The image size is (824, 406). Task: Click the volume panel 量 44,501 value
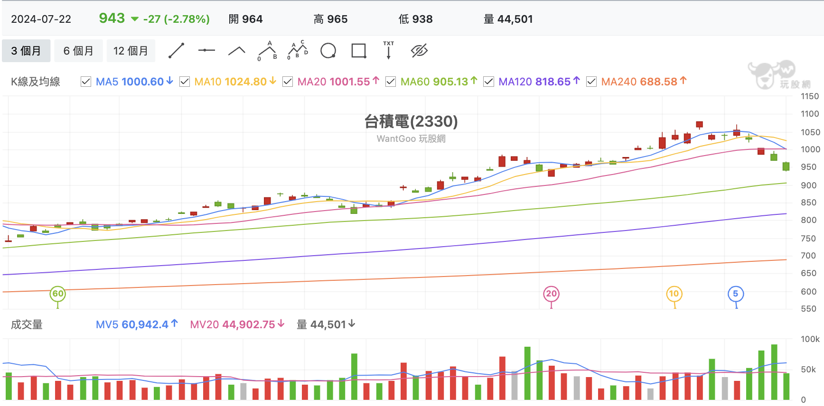click(326, 324)
